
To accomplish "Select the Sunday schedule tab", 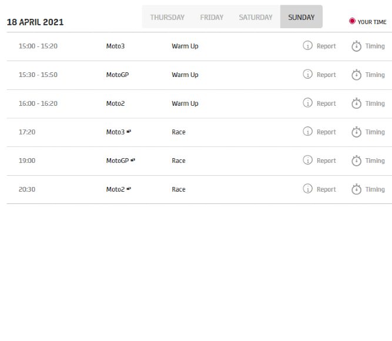I will [301, 18].
